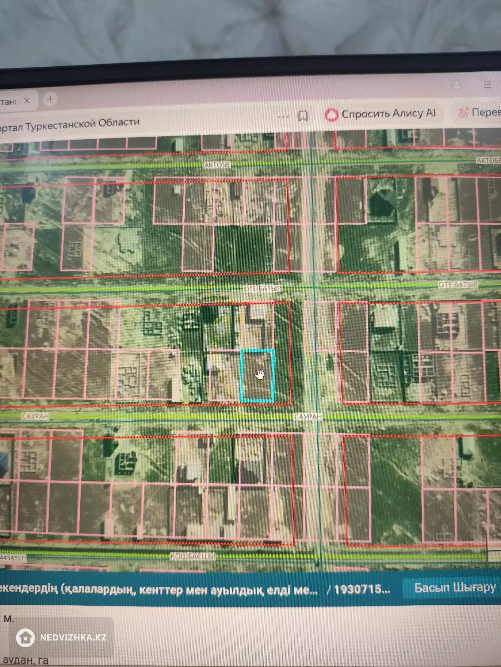Select the cyan highlighted land parcel

click(x=257, y=376)
